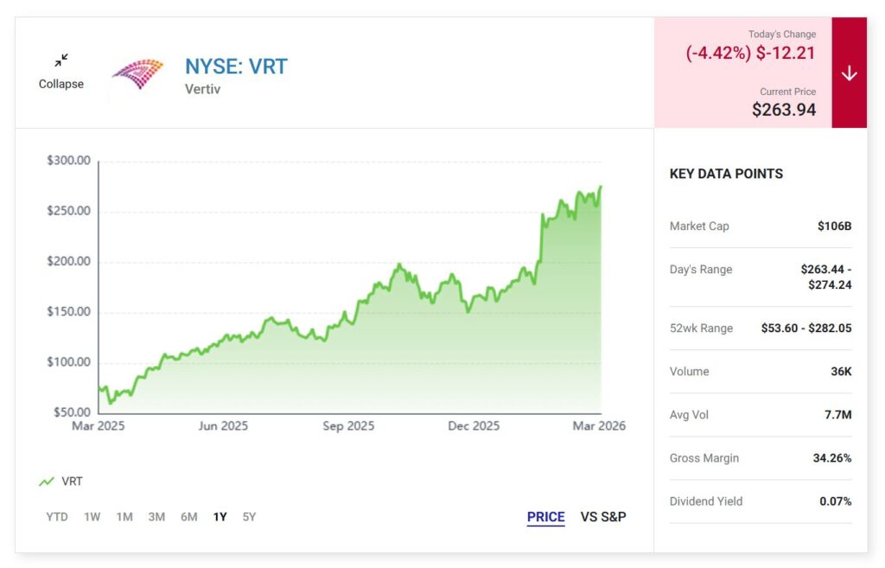Open the NYSE: VRT ticker link

pyautogui.click(x=236, y=66)
